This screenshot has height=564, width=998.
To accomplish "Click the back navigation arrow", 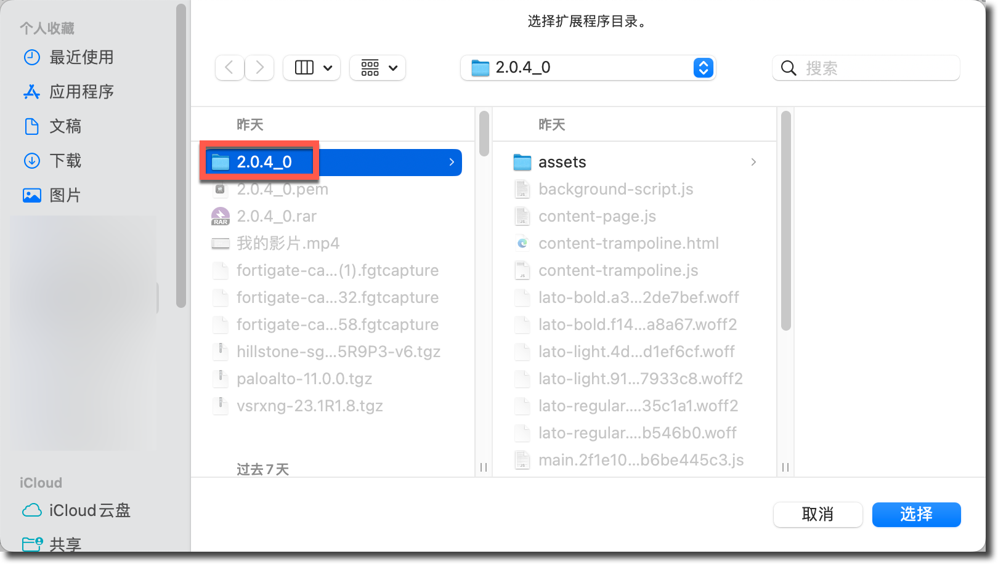I will [229, 68].
